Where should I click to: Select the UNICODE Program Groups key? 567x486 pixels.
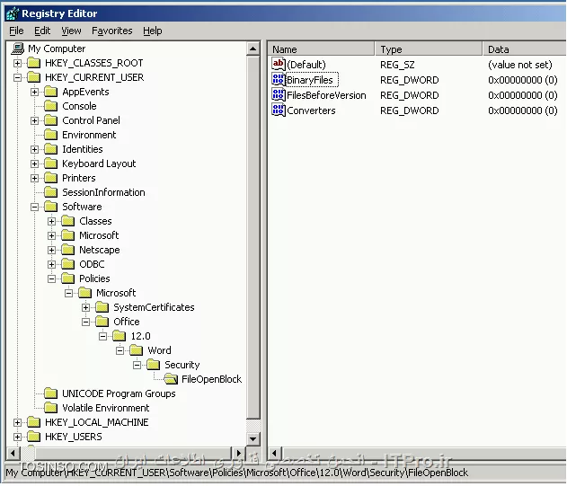point(119,393)
